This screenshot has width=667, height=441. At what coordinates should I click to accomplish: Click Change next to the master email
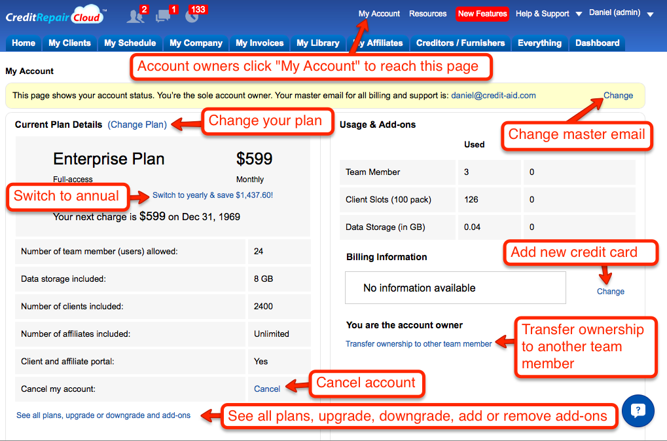[x=618, y=96]
